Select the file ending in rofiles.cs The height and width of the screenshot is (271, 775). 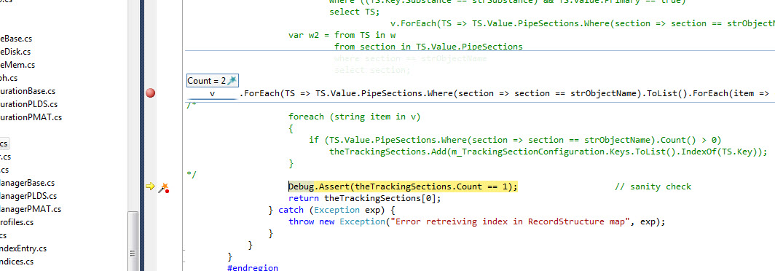coord(17,222)
